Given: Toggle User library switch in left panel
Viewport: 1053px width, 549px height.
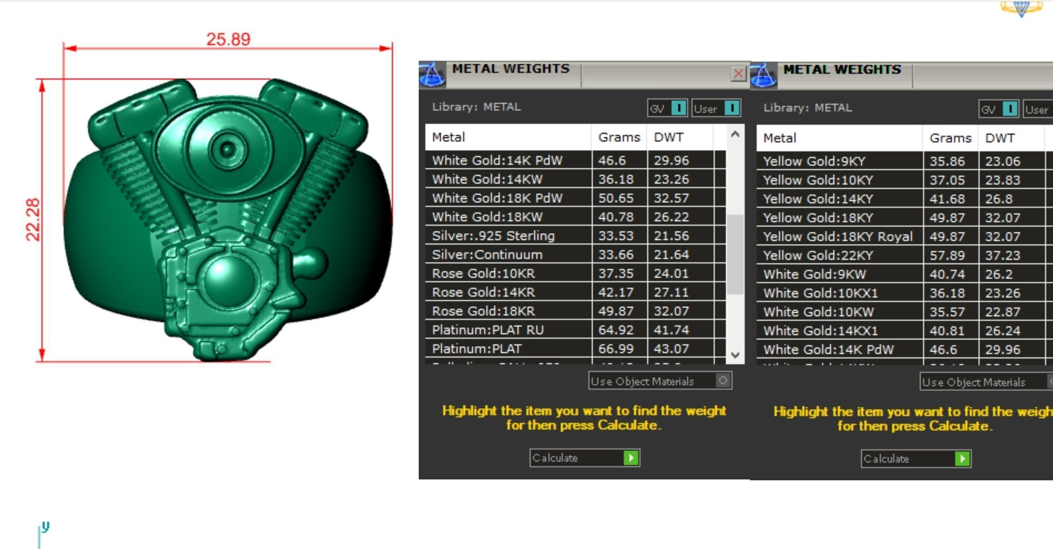Looking at the screenshot, I should click(731, 108).
